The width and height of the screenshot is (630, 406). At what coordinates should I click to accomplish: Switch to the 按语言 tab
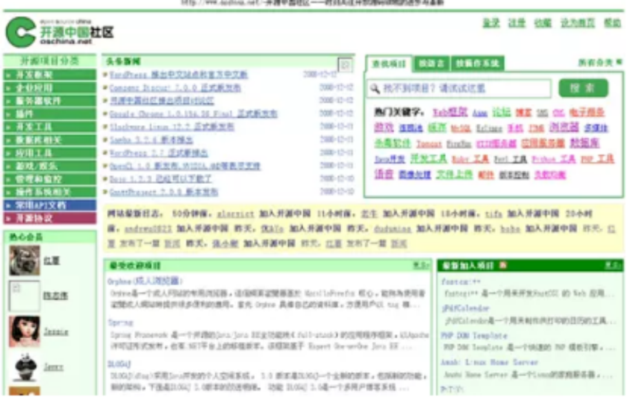431,64
